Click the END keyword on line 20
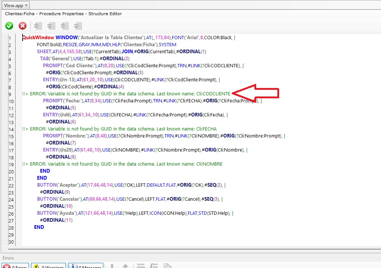Screen dimensions: 381x268 45,171
